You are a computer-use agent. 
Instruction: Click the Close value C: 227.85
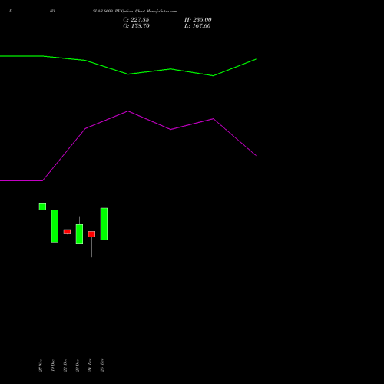coord(136,20)
